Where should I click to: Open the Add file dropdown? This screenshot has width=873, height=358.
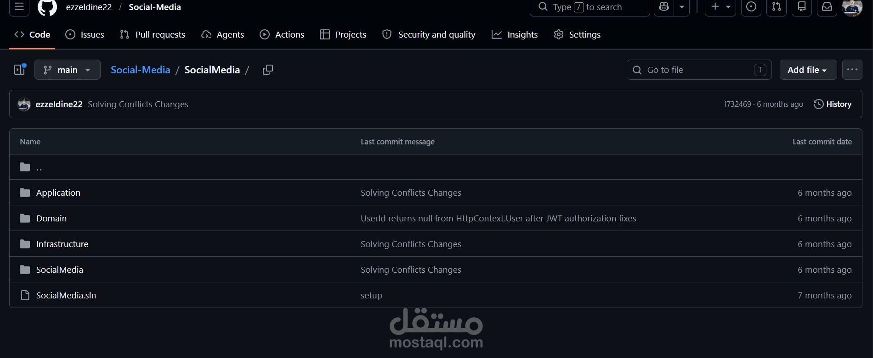coord(808,70)
